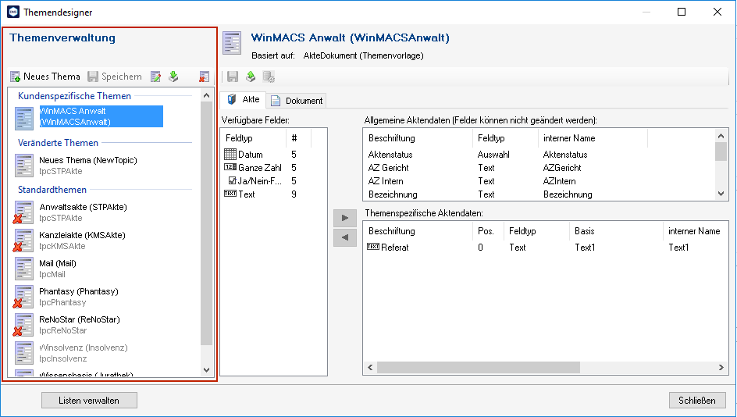737x417 pixels.
Task: Click the Speichern toolbar button
Action: 115,77
